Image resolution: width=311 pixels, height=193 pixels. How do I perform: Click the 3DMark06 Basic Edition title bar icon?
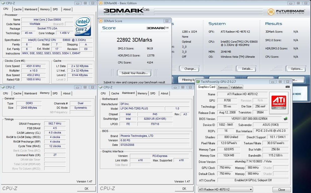click(100, 3)
